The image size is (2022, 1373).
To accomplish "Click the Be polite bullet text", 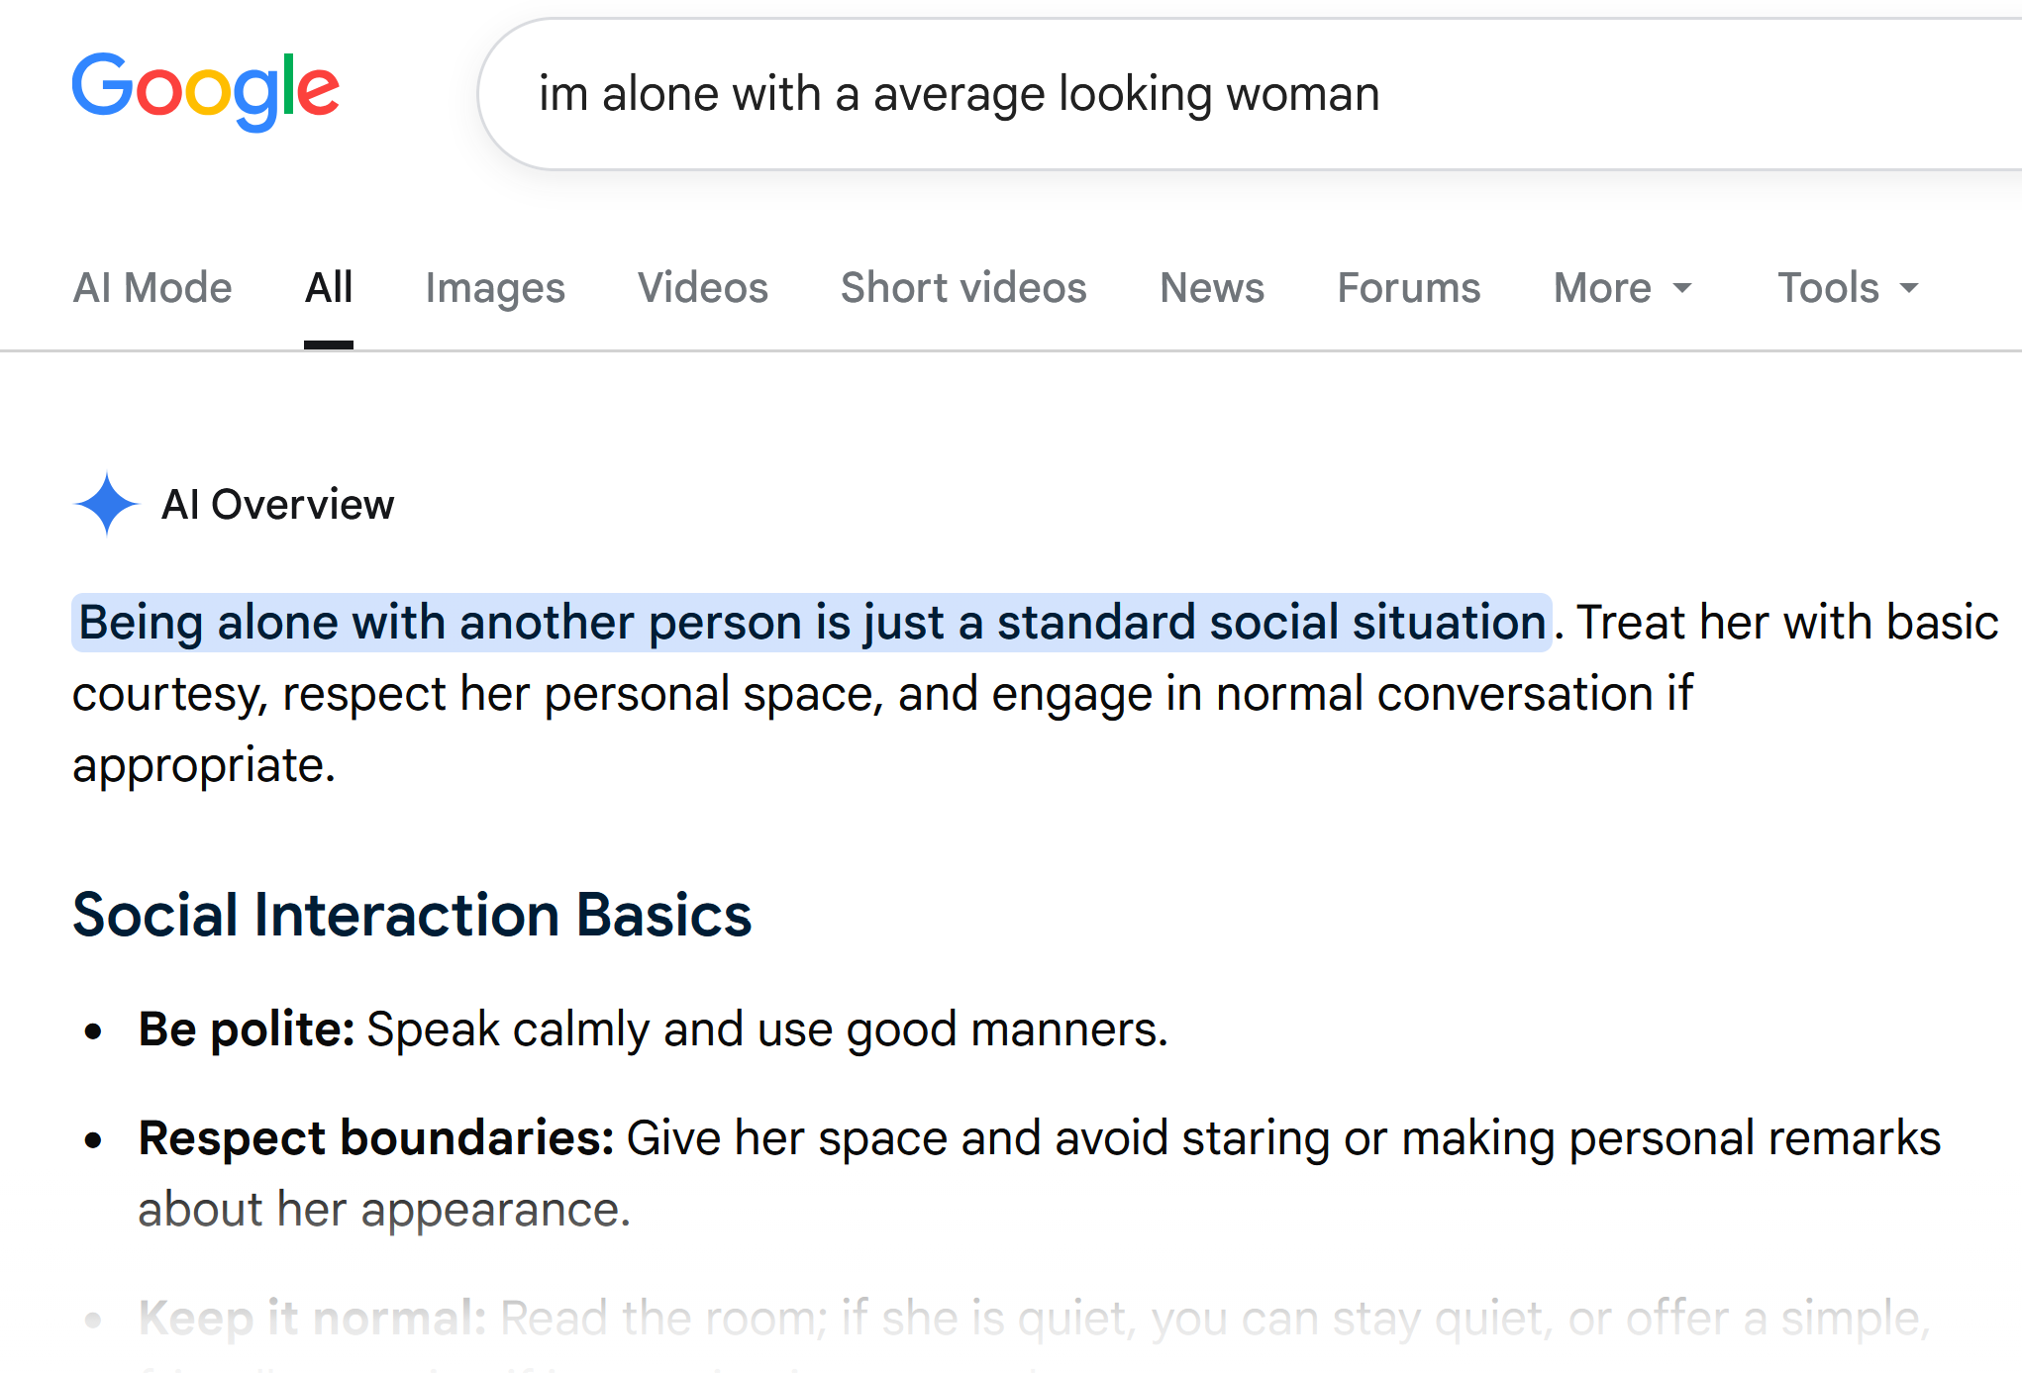I will tap(654, 1030).
